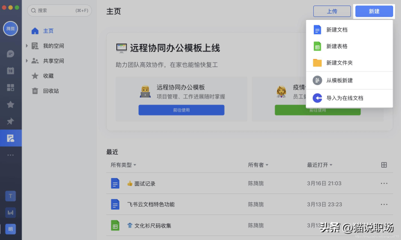The image size is (401, 240).
Task: Choose 从模板新建 menu entry
Action: point(339,80)
